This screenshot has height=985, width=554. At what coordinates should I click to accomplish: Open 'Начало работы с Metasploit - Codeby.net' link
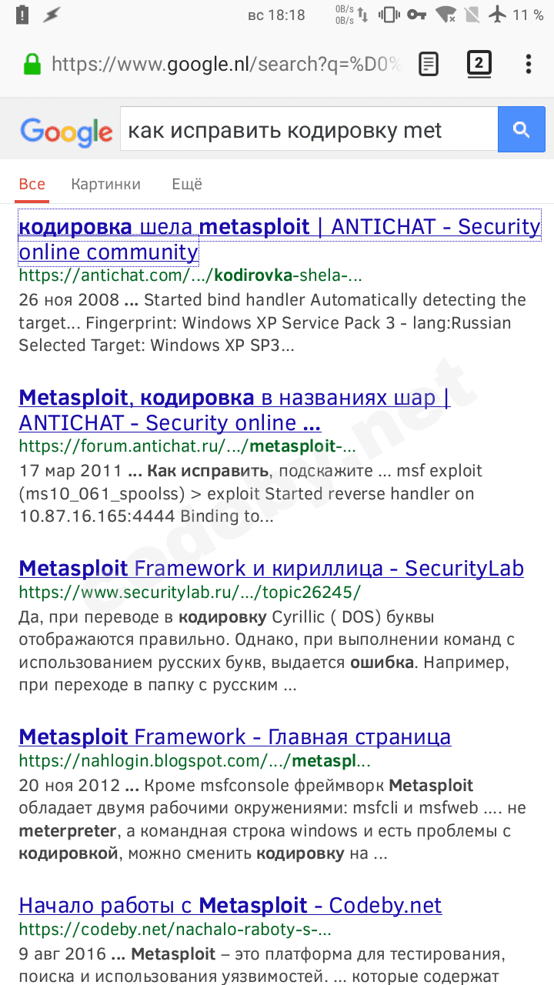point(230,905)
